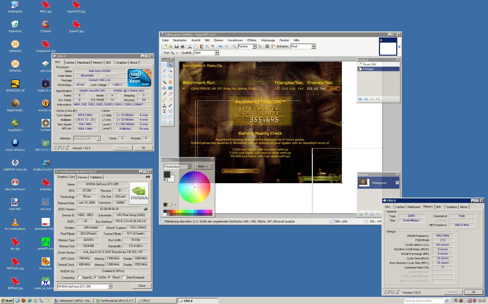Select the Zoom magnifier tool in Tools panel
Screen dimensions: 488x304
170,76
